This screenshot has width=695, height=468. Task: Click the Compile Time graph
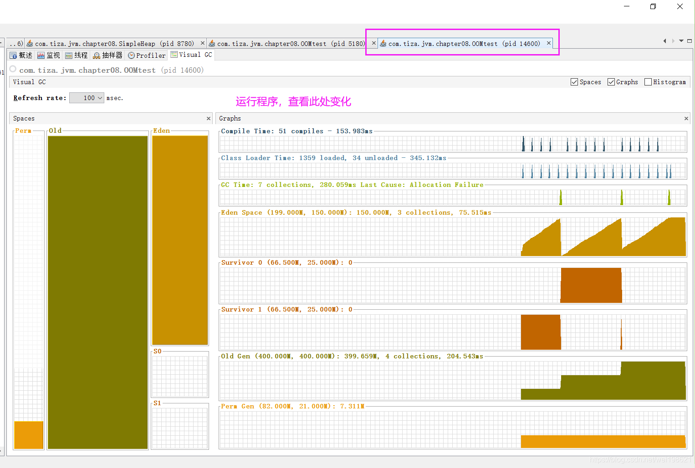453,144
